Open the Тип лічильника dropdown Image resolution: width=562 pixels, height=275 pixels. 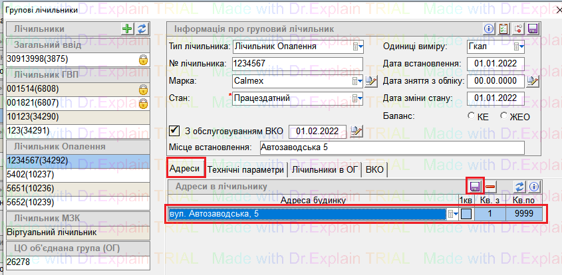point(358,46)
